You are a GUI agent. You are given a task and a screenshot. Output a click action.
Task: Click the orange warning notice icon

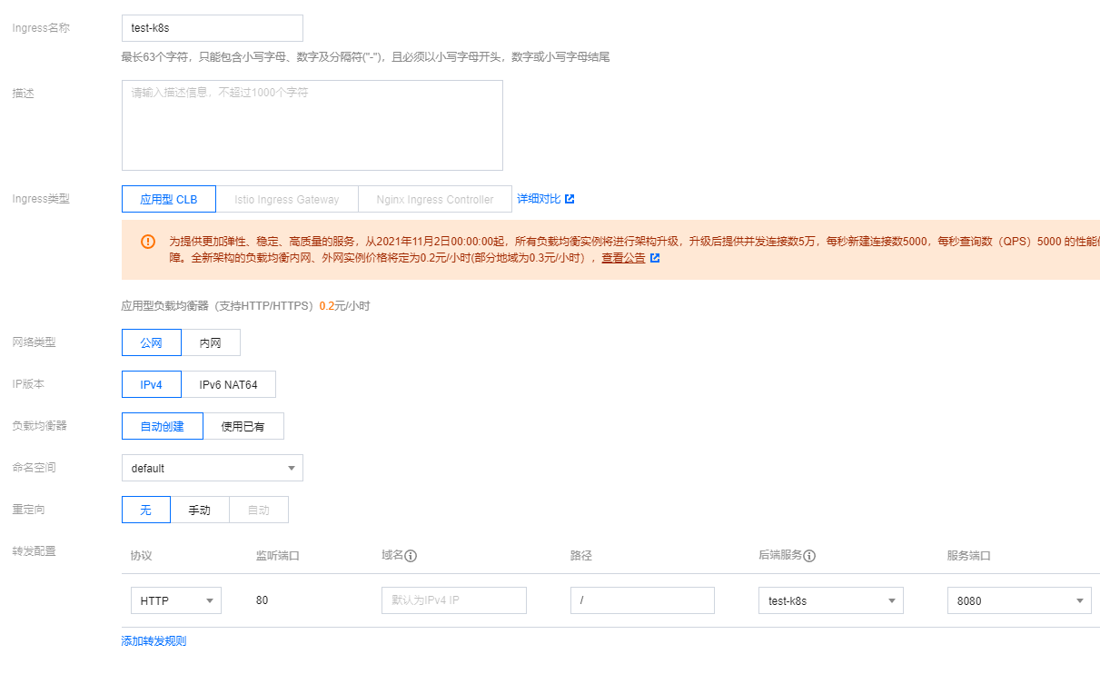[x=148, y=242]
